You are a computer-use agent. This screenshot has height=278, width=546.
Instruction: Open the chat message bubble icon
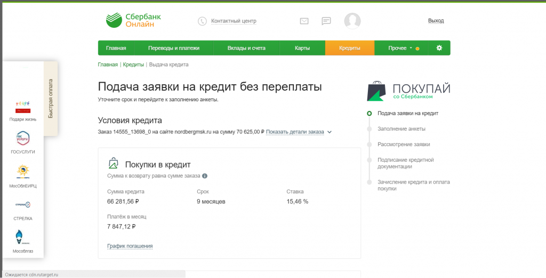(x=326, y=21)
